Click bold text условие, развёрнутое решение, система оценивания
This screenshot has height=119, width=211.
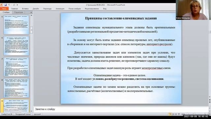[128, 79]
